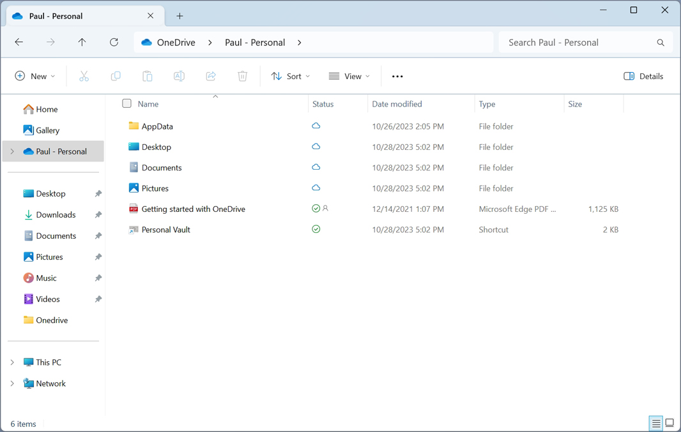
Task: Go up one folder level
Action: pyautogui.click(x=82, y=42)
